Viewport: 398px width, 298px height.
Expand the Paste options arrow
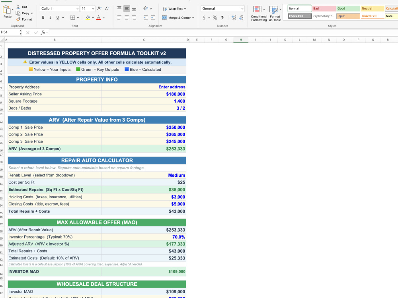(13, 10)
